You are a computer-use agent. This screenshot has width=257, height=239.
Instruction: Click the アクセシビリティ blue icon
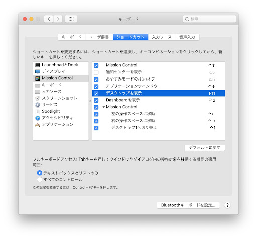(38, 118)
